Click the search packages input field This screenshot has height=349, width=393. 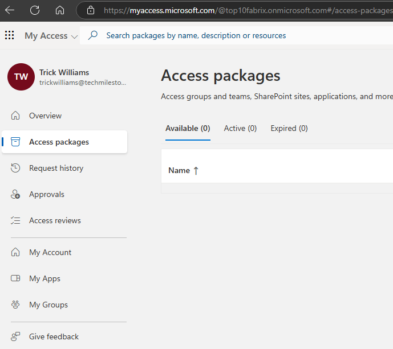228,35
